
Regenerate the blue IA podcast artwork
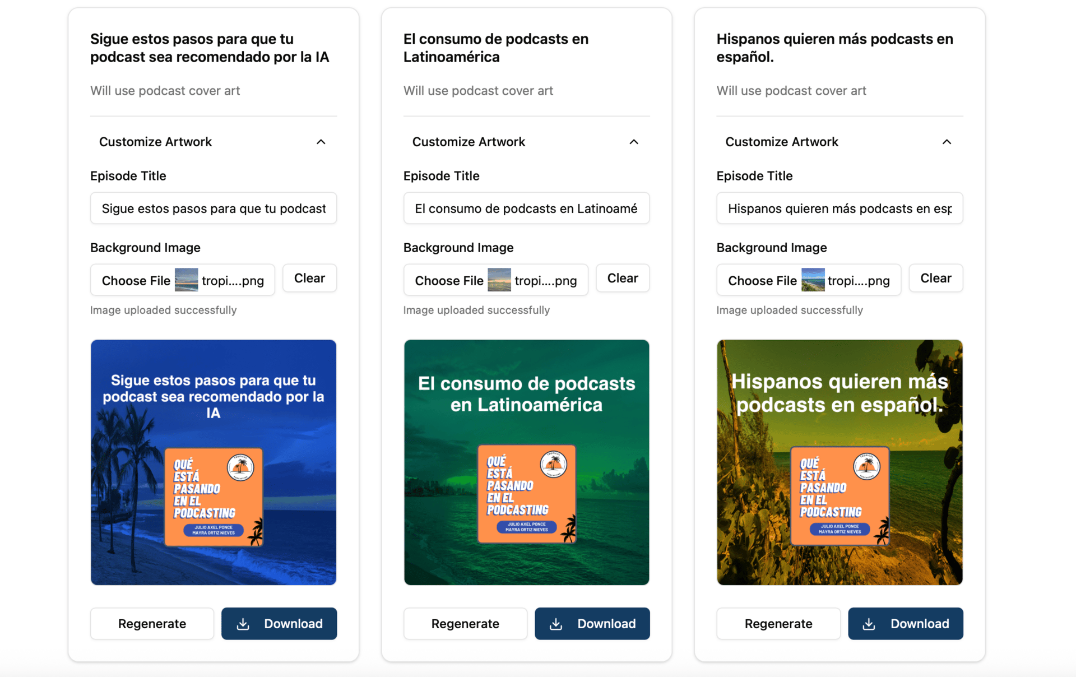click(x=152, y=624)
